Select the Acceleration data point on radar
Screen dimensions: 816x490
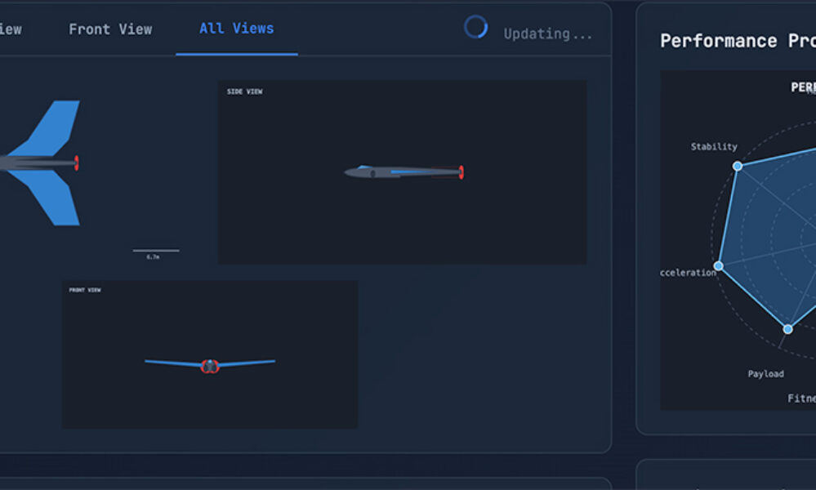(719, 266)
